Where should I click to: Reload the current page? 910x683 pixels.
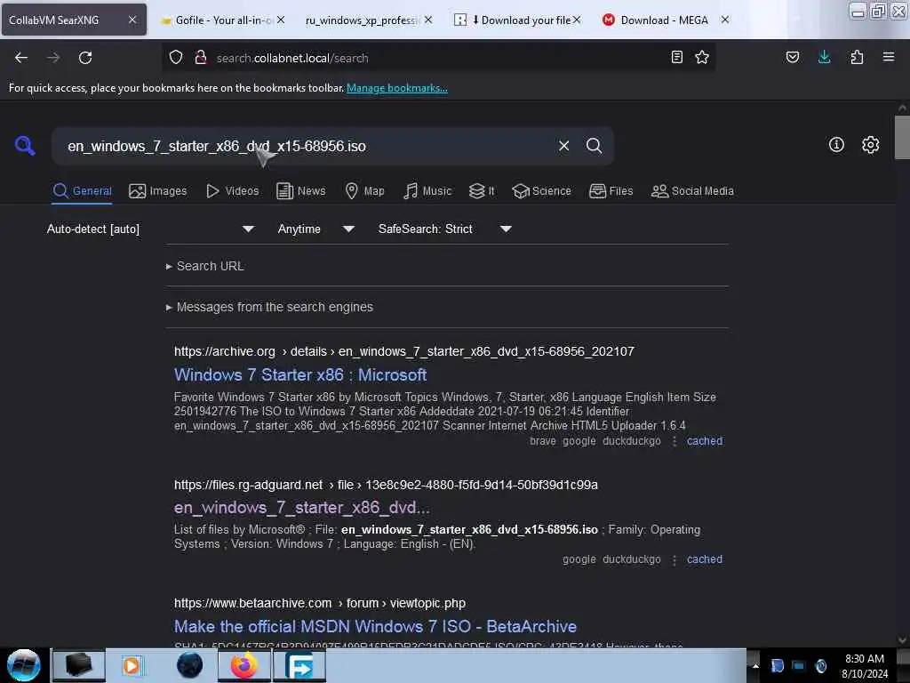[x=85, y=58]
